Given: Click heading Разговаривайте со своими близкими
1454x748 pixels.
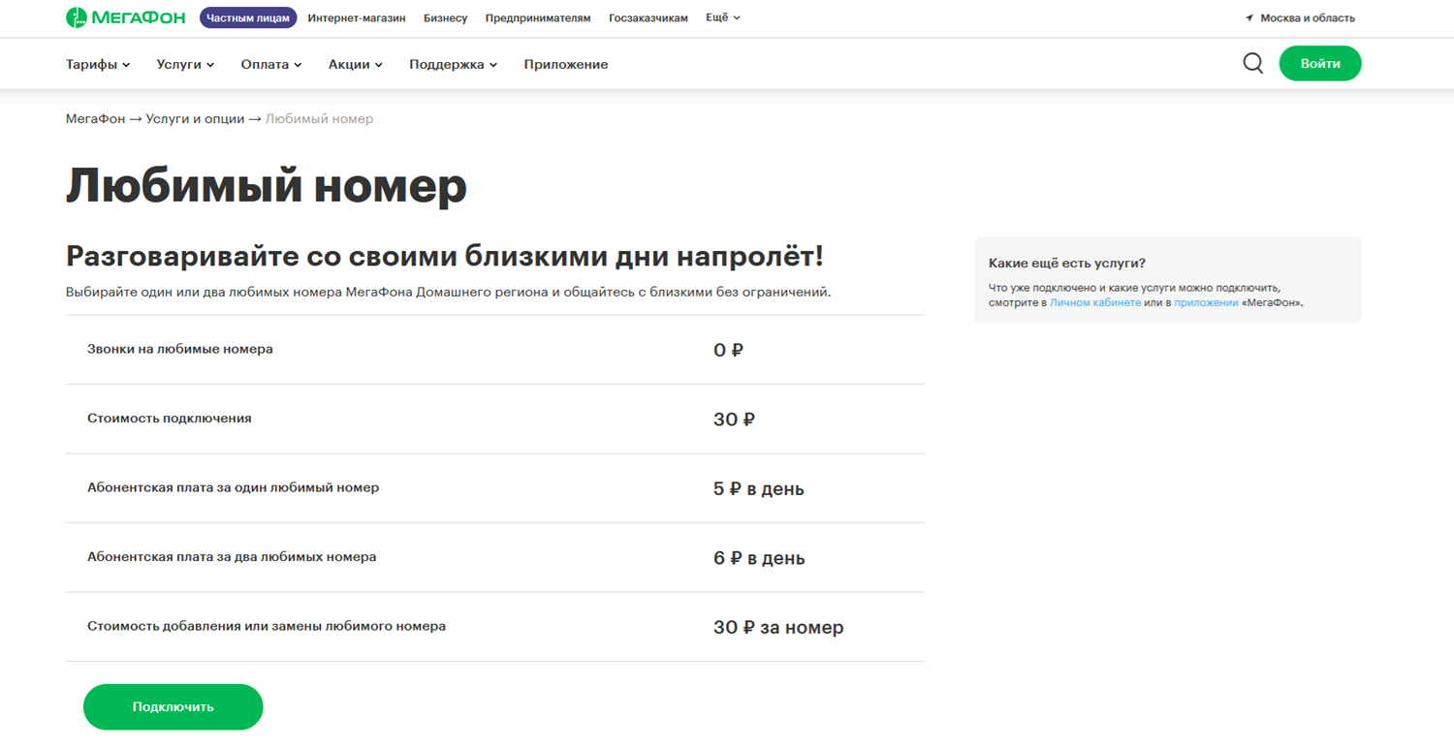Looking at the screenshot, I should coord(445,257).
